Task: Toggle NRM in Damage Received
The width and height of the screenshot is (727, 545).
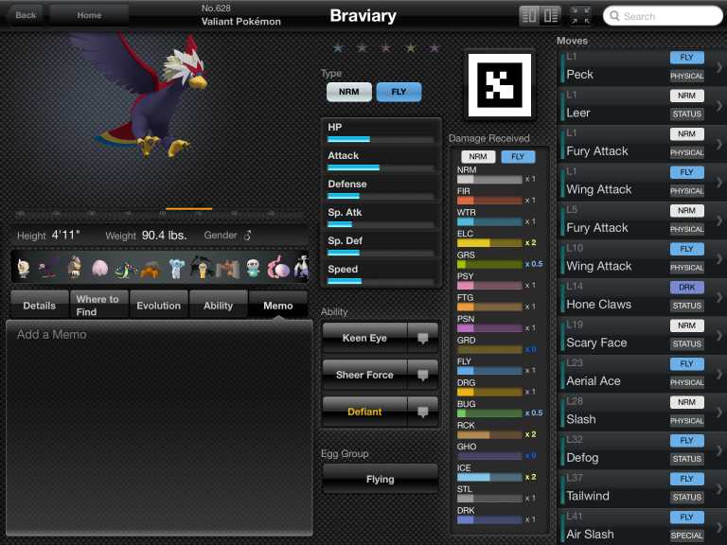Action: (478, 157)
